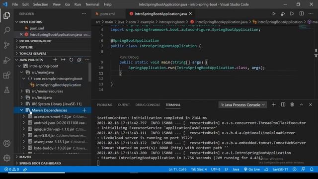The width and height of the screenshot is (318, 179).
Task: Click the feedback icon in status bar
Action: tap(303, 169)
